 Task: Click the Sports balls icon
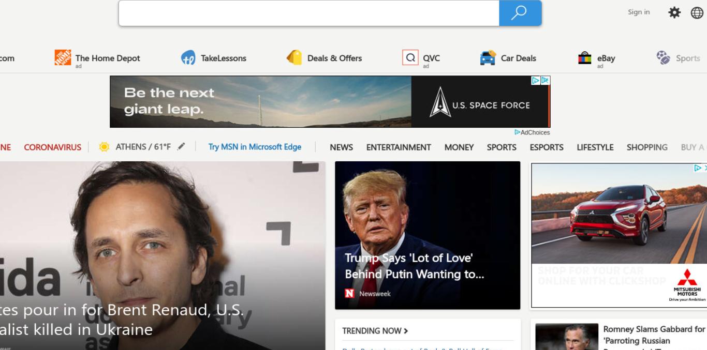tap(663, 57)
